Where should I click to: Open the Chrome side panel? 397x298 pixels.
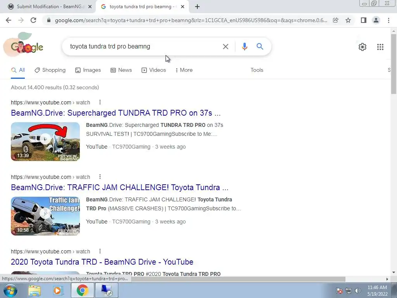click(x=364, y=20)
